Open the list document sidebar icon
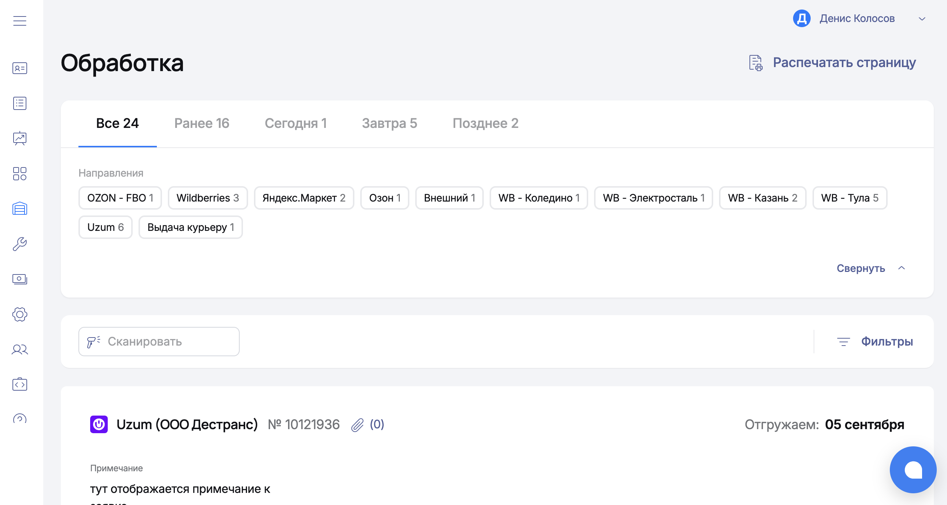This screenshot has width=947, height=505. pyautogui.click(x=20, y=103)
